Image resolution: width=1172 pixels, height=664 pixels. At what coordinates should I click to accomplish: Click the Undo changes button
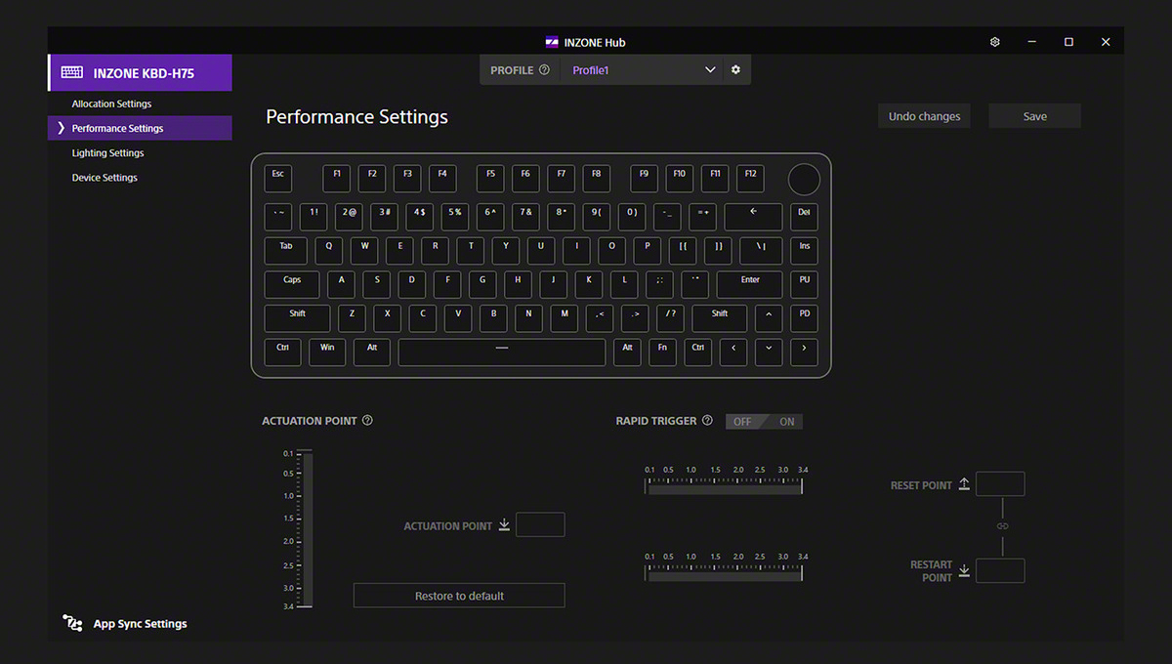click(924, 116)
